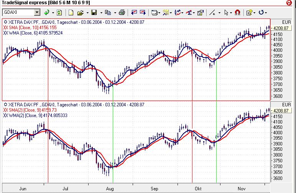This screenshot has height=193, width=296.
Task: Expand dropdown next to undo arrow icon
Action: [x=266, y=13]
